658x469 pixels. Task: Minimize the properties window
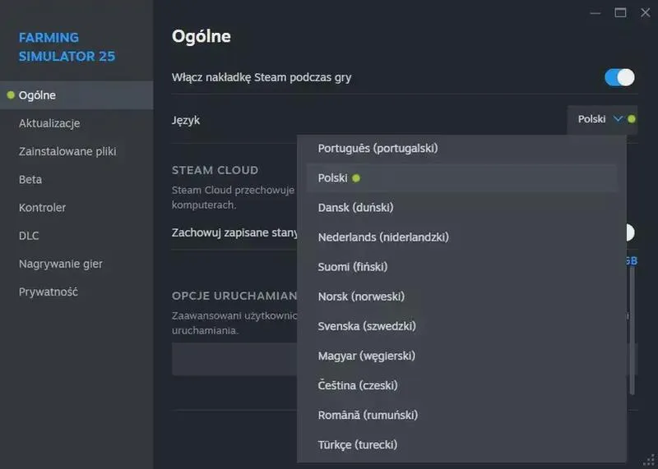click(x=595, y=13)
